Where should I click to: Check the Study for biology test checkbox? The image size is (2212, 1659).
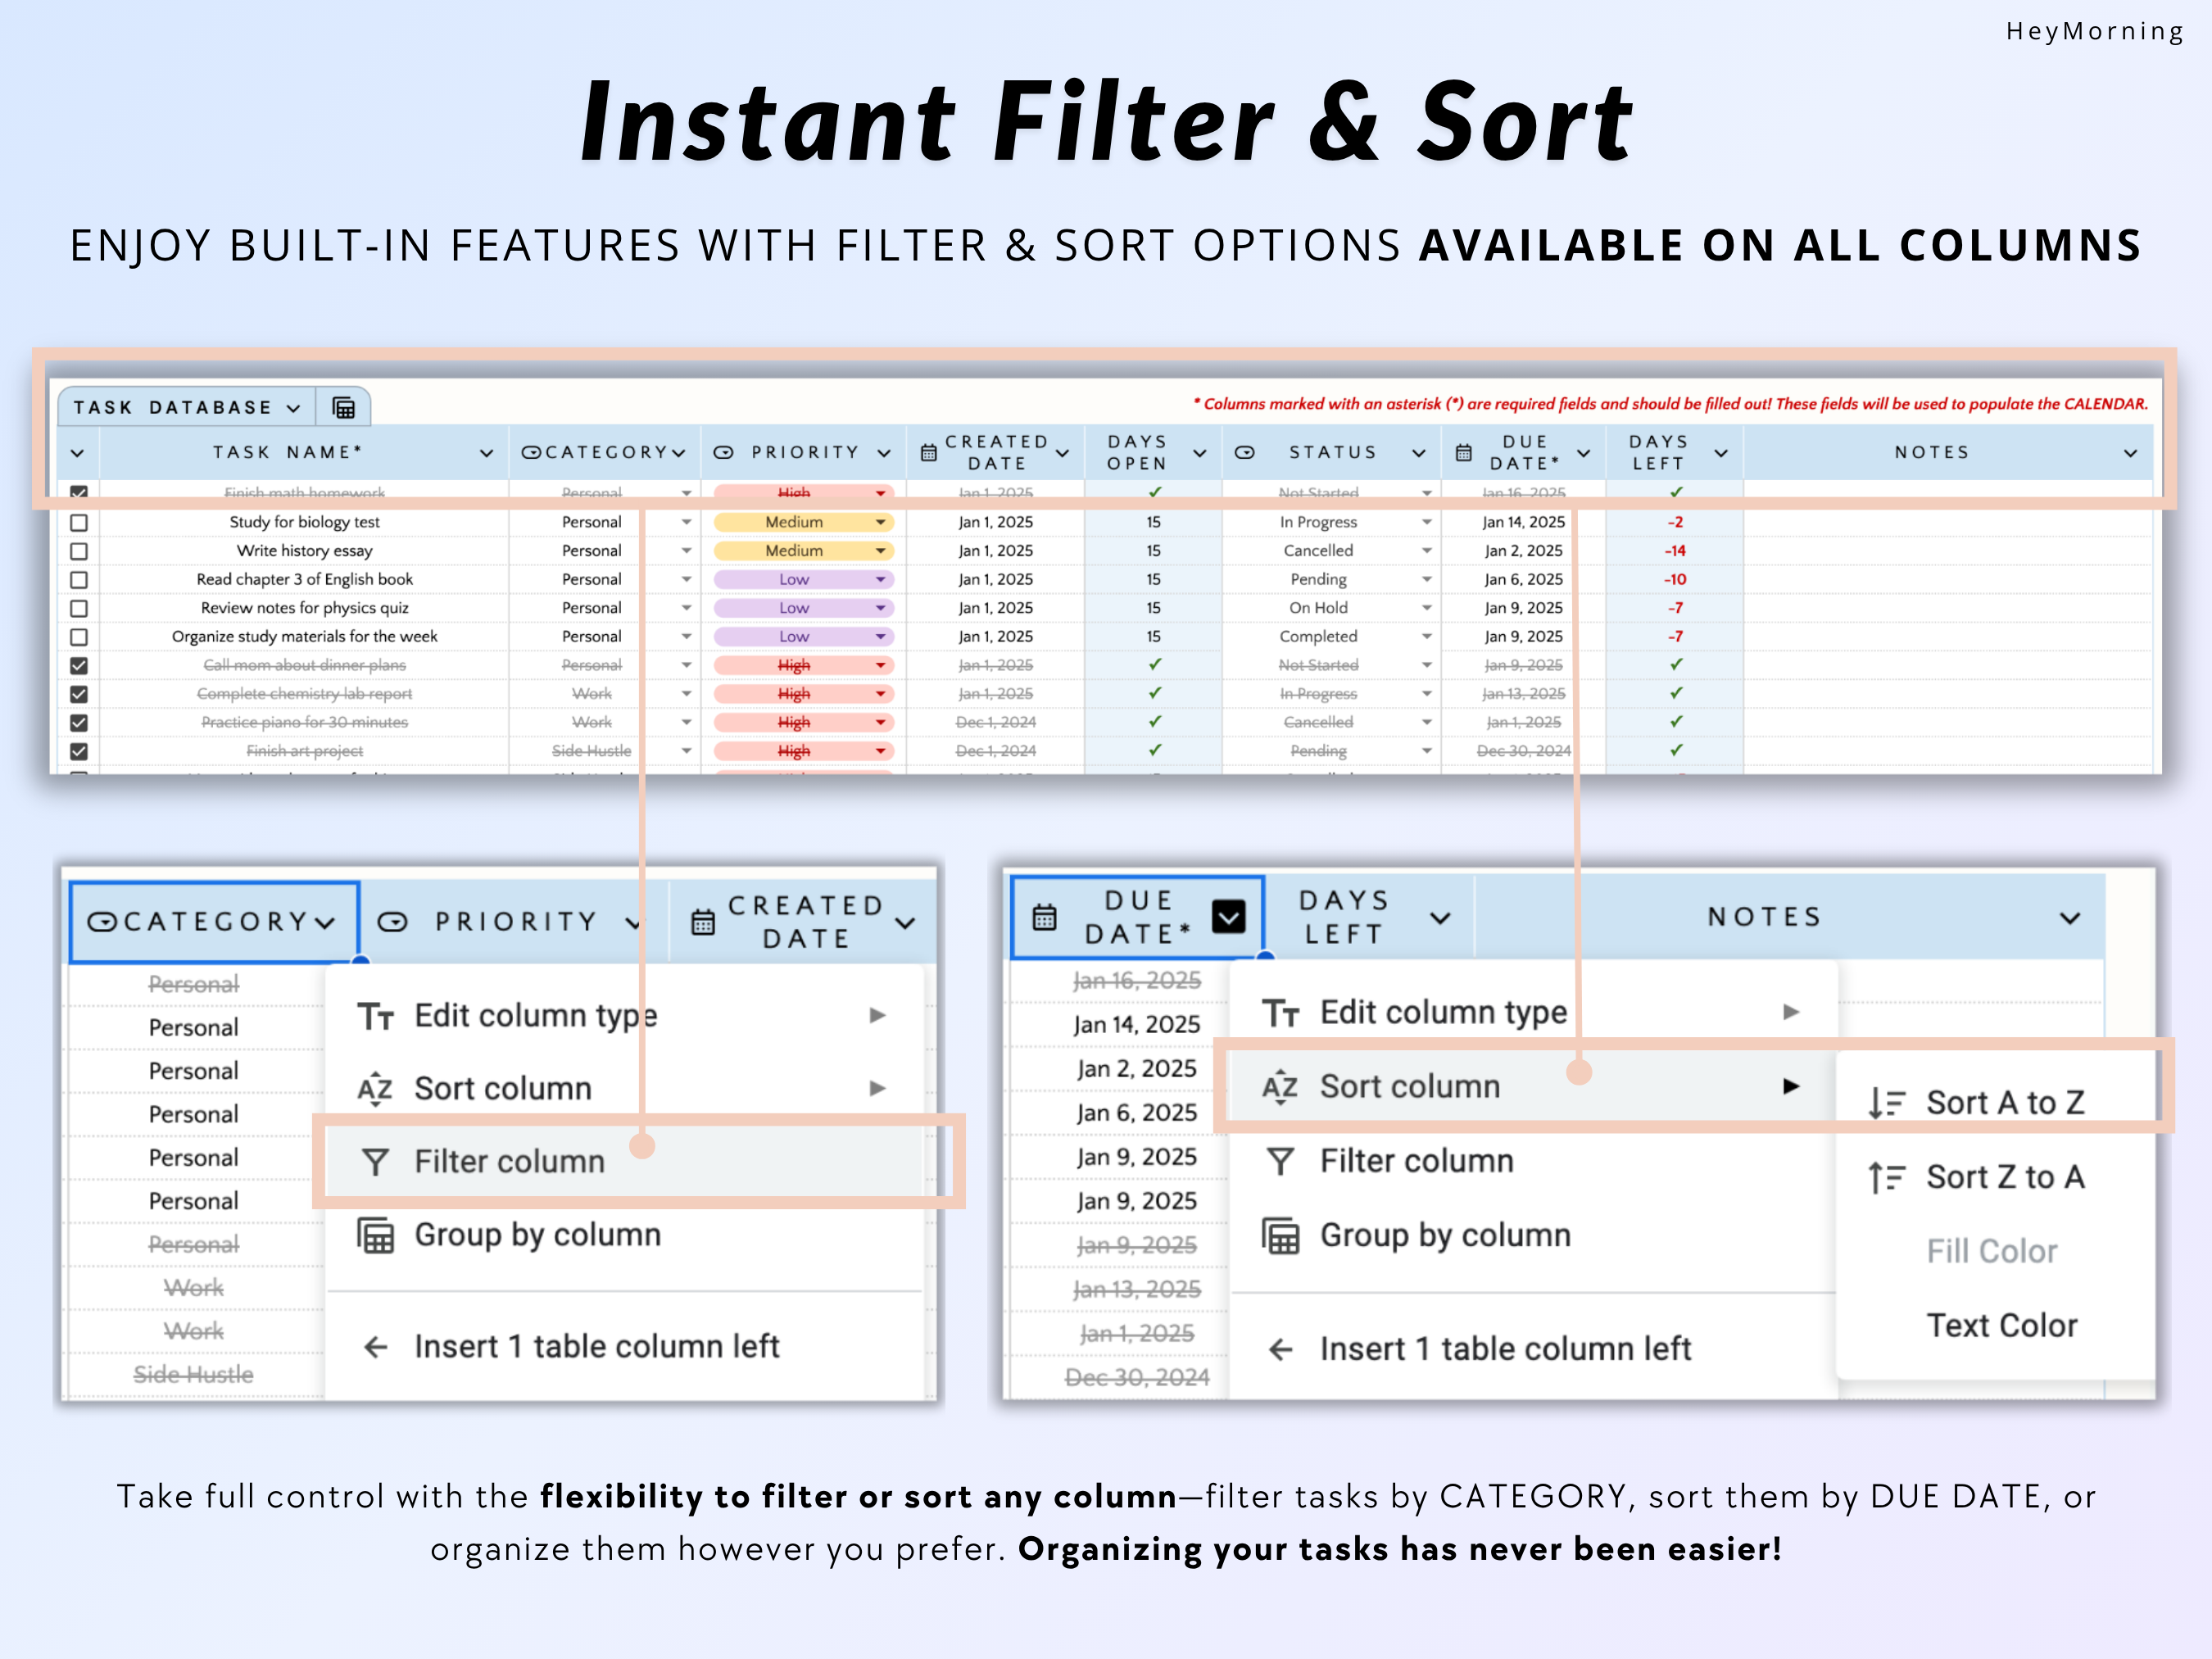pos(79,522)
